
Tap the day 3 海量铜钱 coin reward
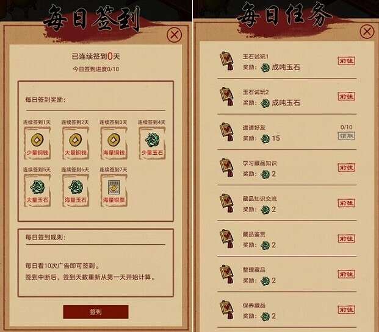tap(114, 143)
